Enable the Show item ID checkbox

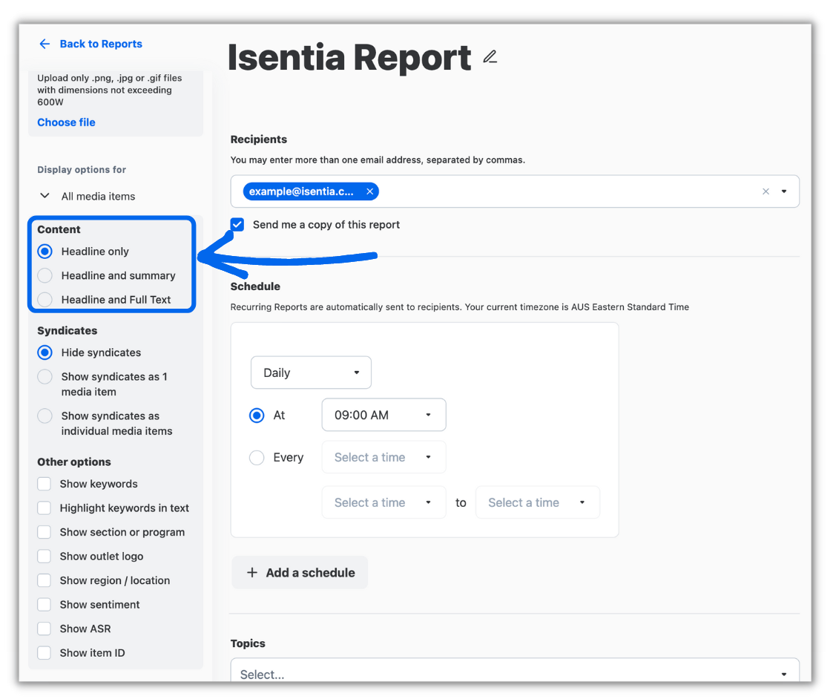pos(44,653)
